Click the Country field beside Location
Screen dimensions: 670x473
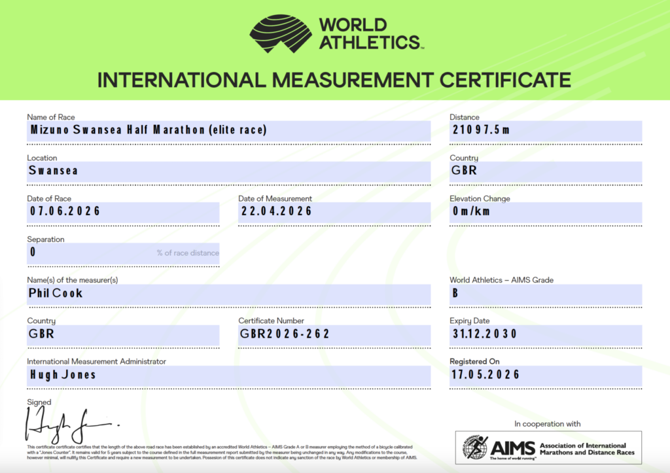click(546, 171)
